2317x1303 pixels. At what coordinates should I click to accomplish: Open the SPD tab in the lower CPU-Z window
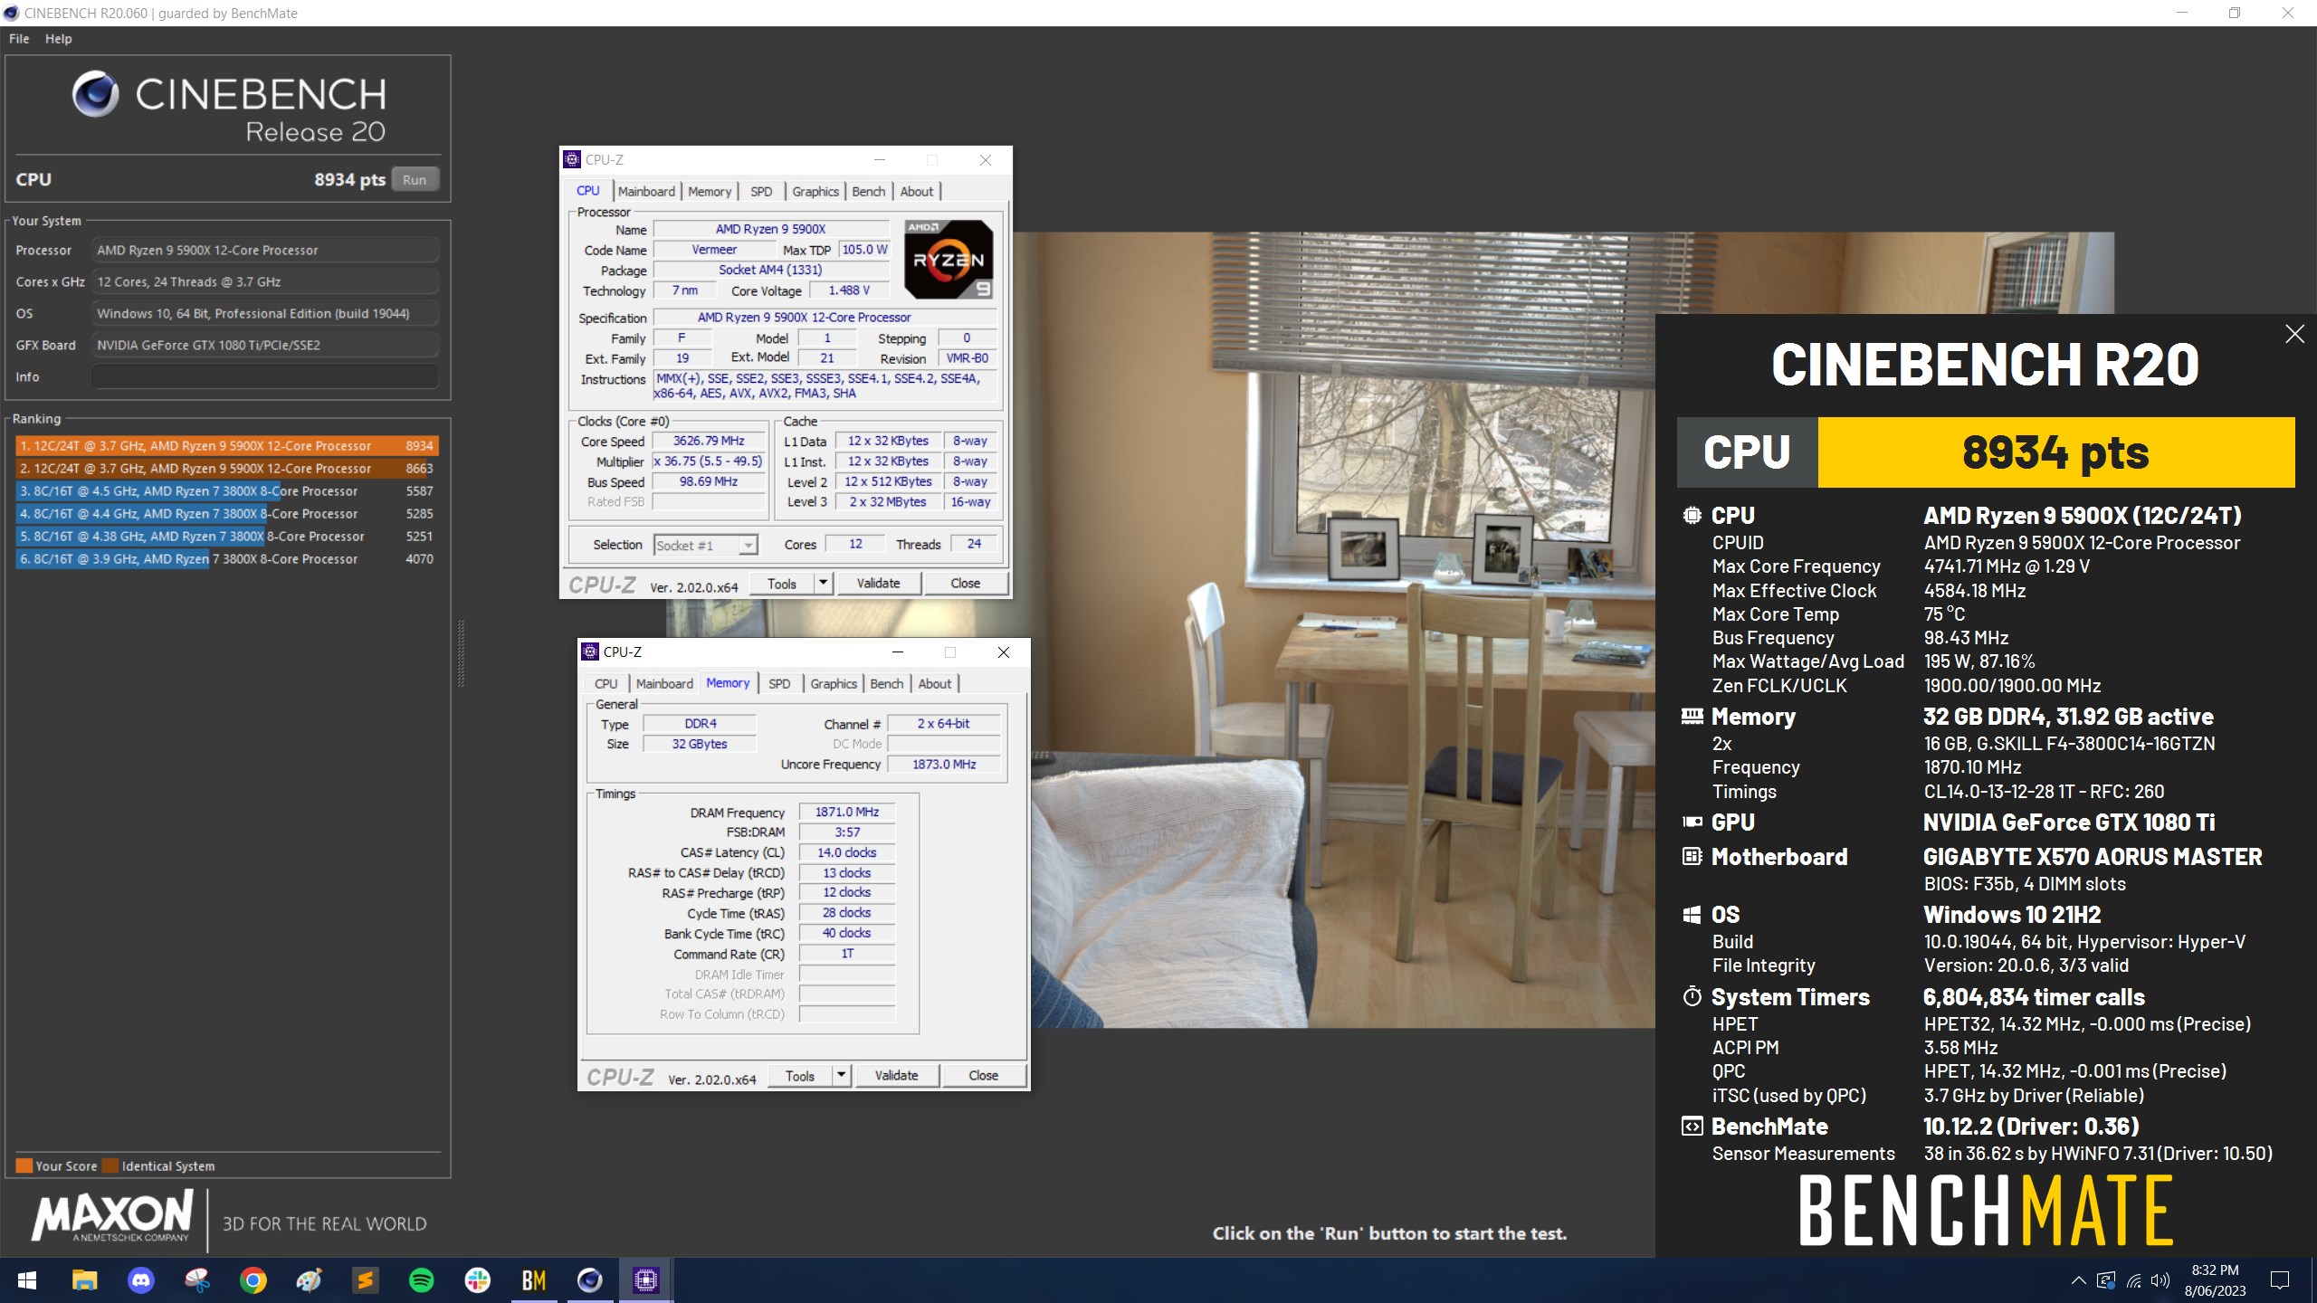[x=779, y=683]
